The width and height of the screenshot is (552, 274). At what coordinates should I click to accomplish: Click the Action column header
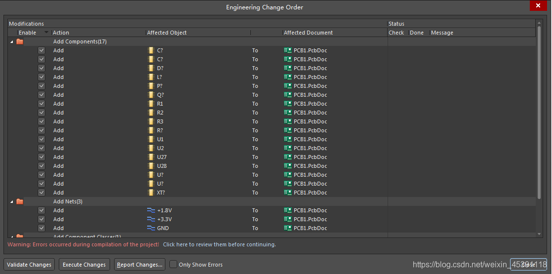pos(99,33)
